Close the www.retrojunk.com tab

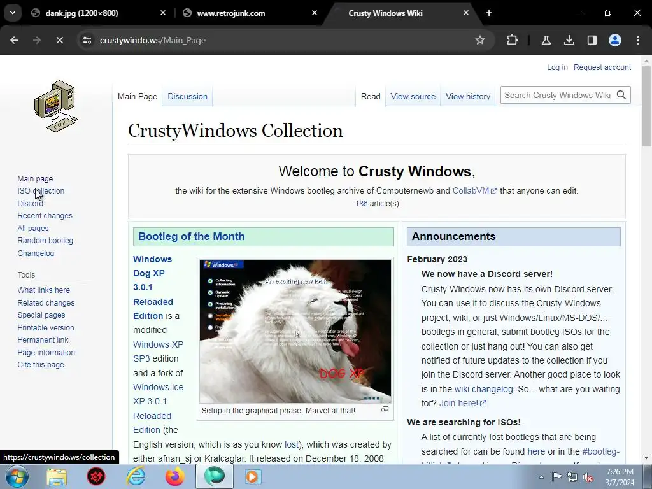coord(315,13)
